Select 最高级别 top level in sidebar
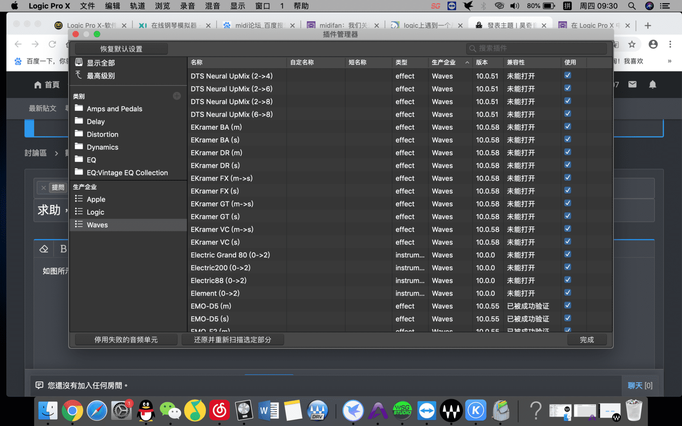This screenshot has width=682, height=426. coord(101,76)
